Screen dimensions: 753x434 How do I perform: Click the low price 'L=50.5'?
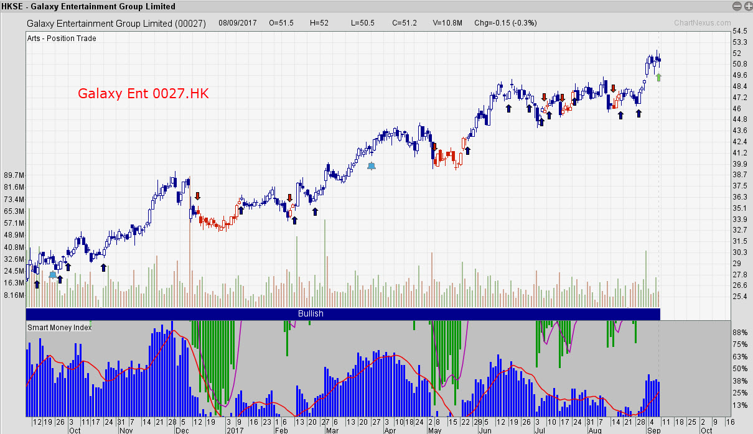coord(363,23)
